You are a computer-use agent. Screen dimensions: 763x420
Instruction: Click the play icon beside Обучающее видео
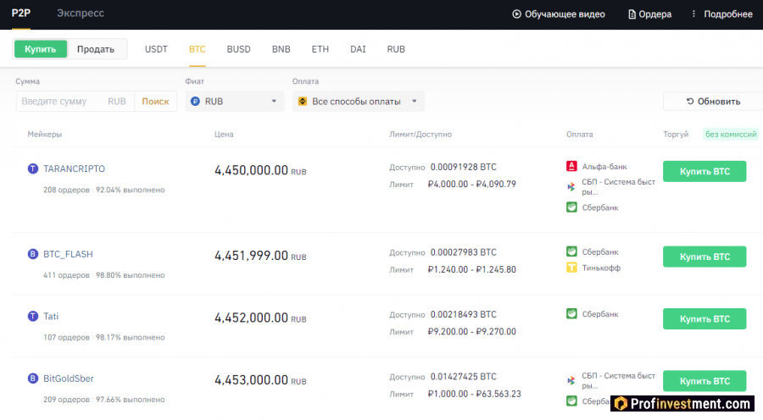coord(516,14)
